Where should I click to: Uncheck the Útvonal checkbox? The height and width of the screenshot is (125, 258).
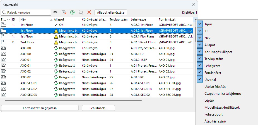tap(200, 79)
